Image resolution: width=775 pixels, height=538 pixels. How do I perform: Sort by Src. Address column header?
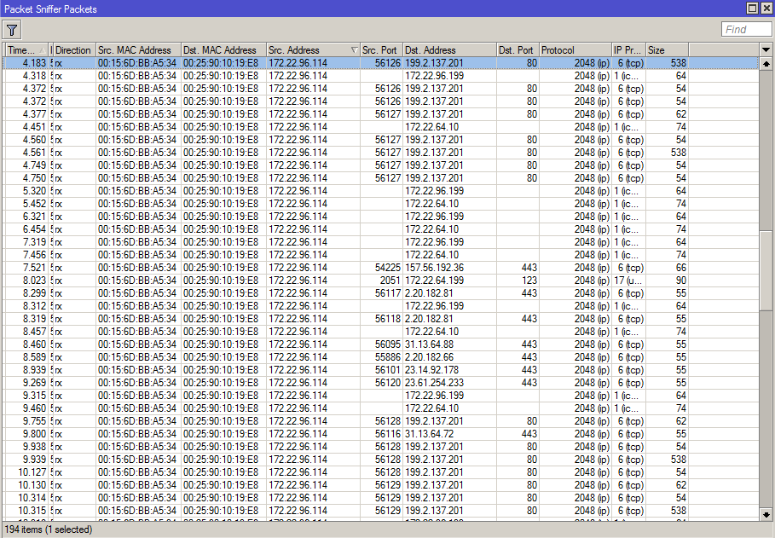point(314,50)
